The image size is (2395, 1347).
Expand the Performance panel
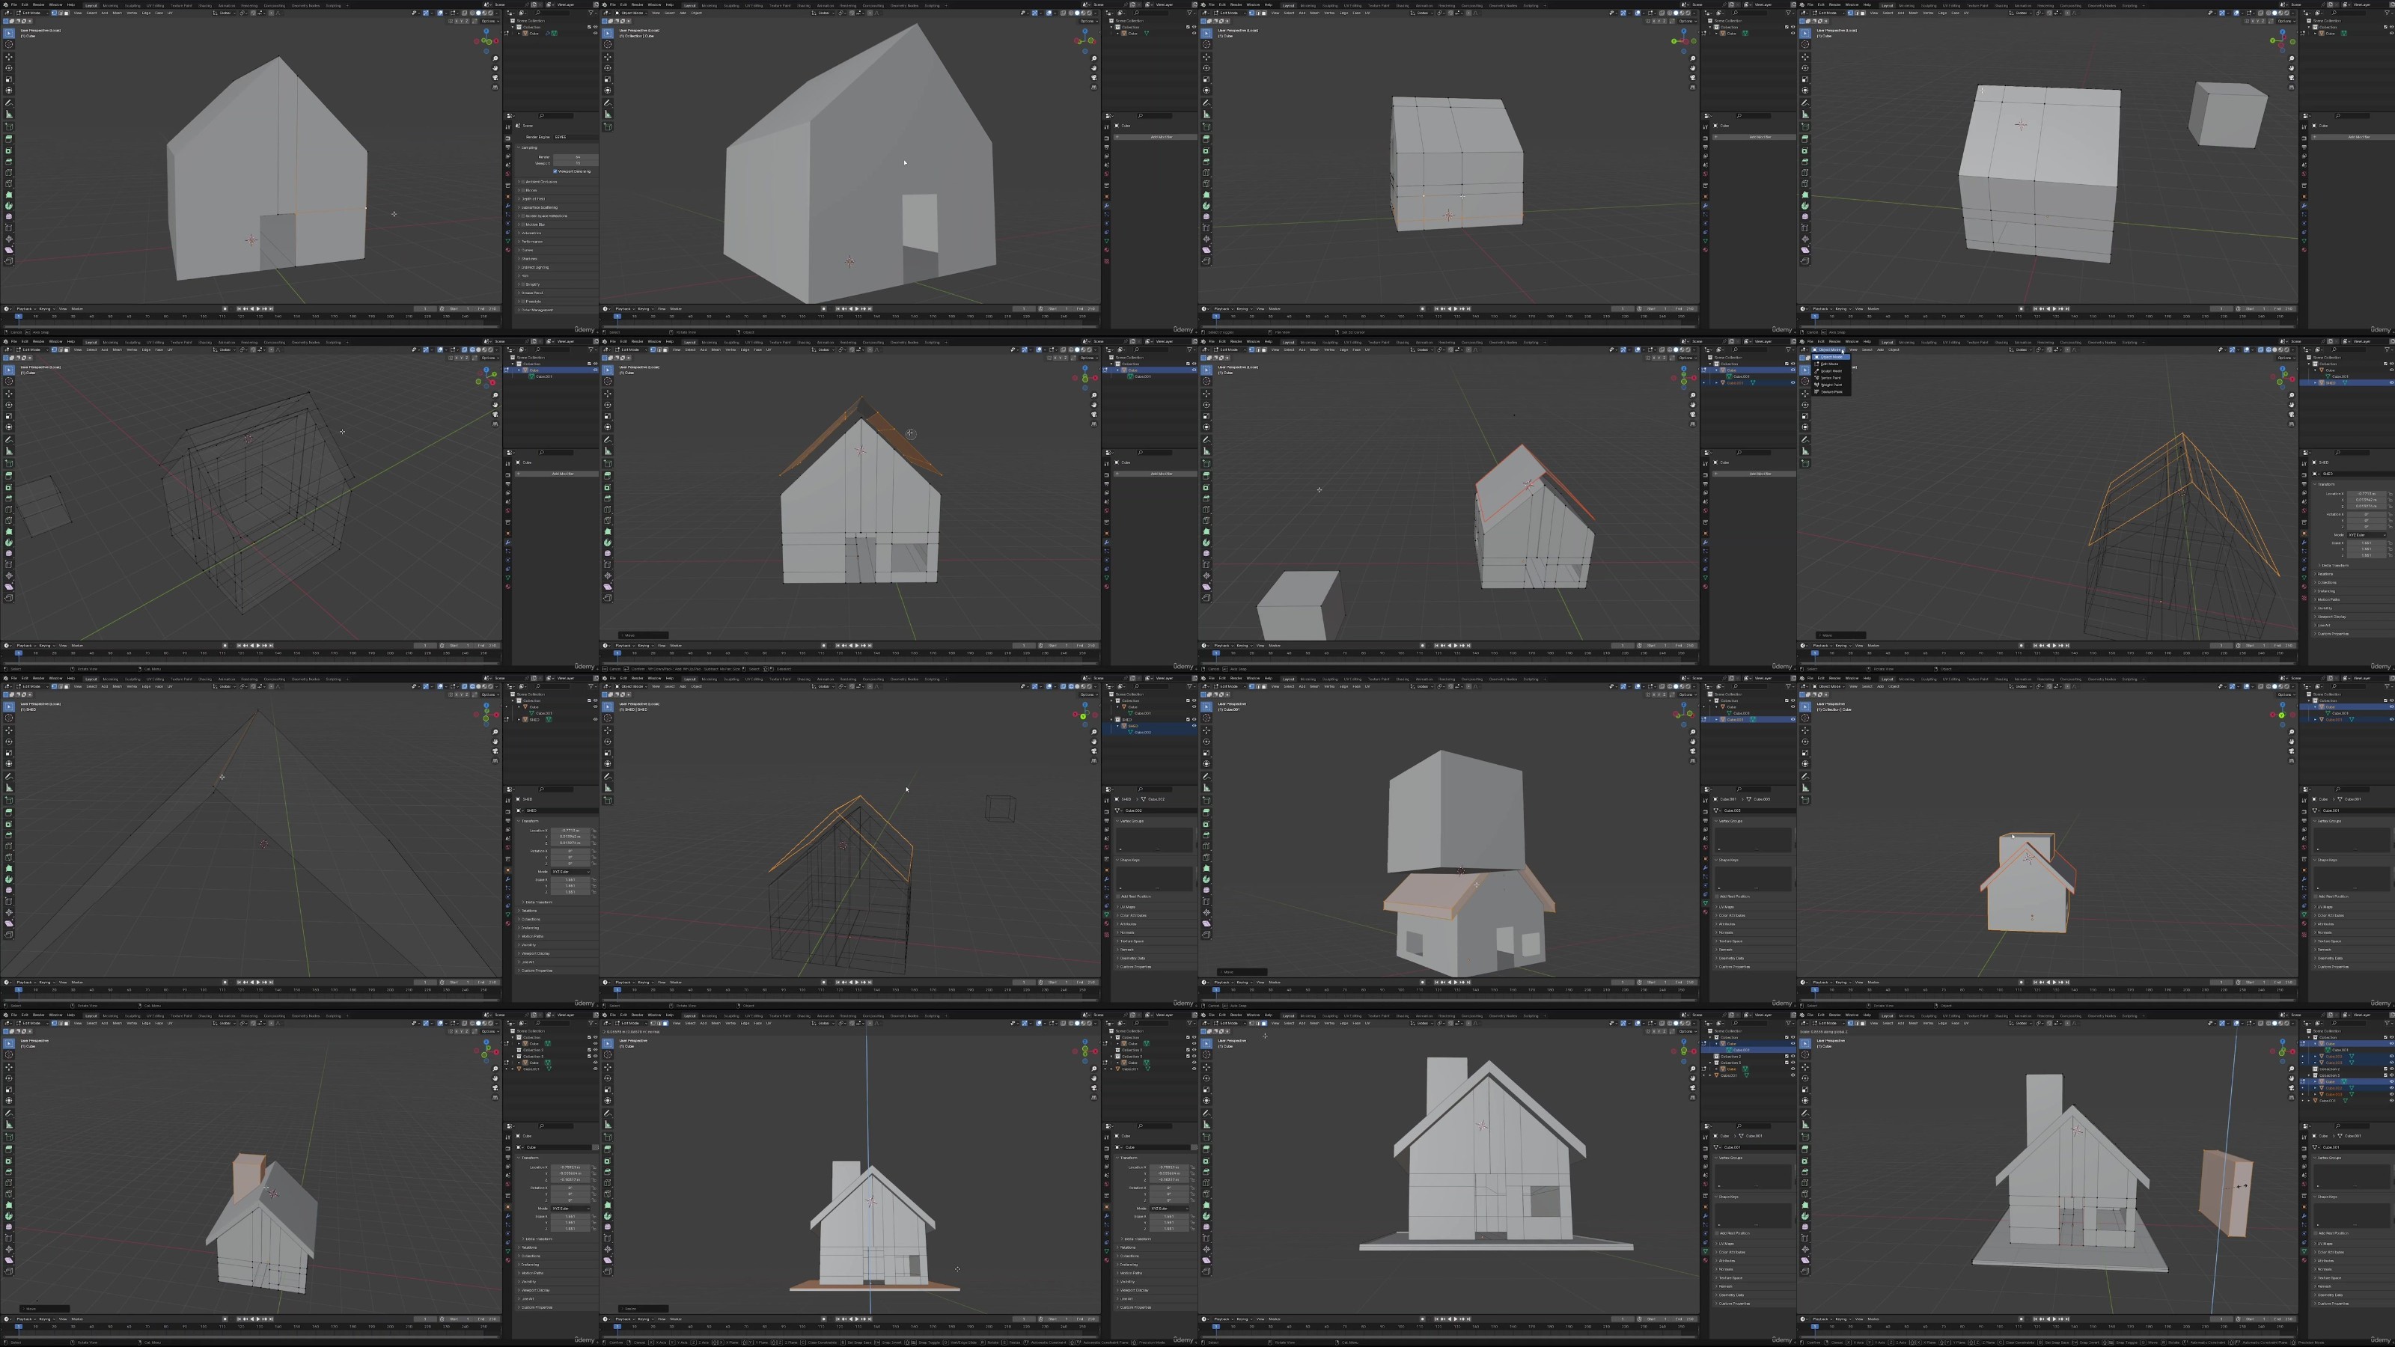(558, 242)
